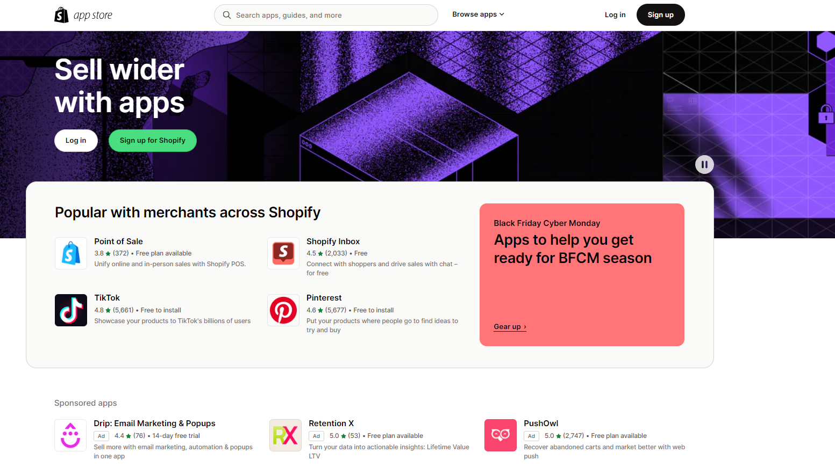The height and width of the screenshot is (475, 835).
Task: Click the 'Sell wider with apps' headline
Action: (120, 86)
